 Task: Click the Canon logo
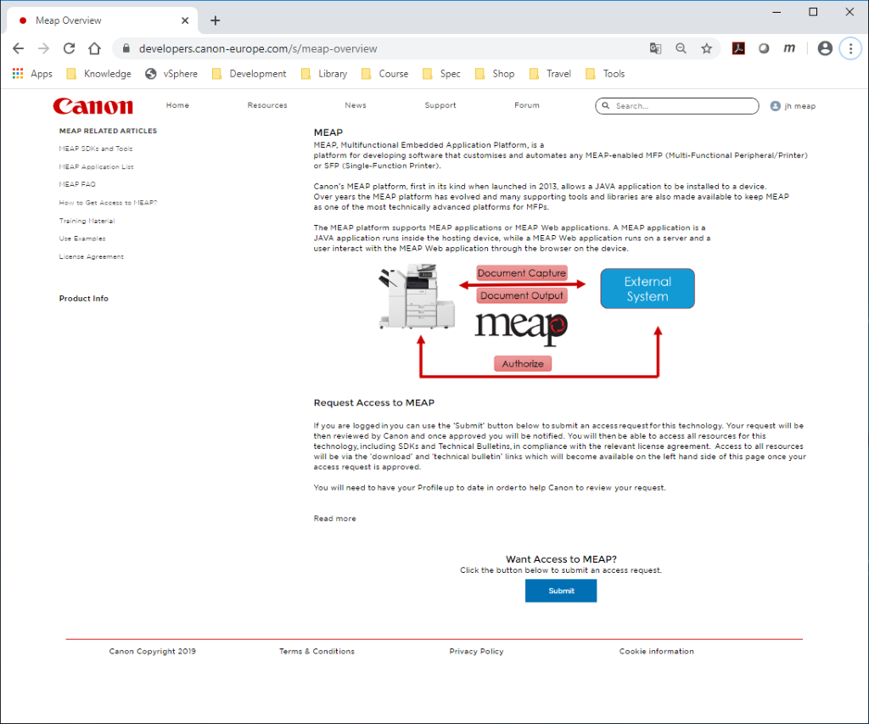pyautogui.click(x=93, y=105)
